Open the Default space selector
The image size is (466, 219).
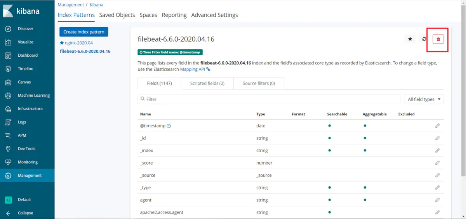8,200
